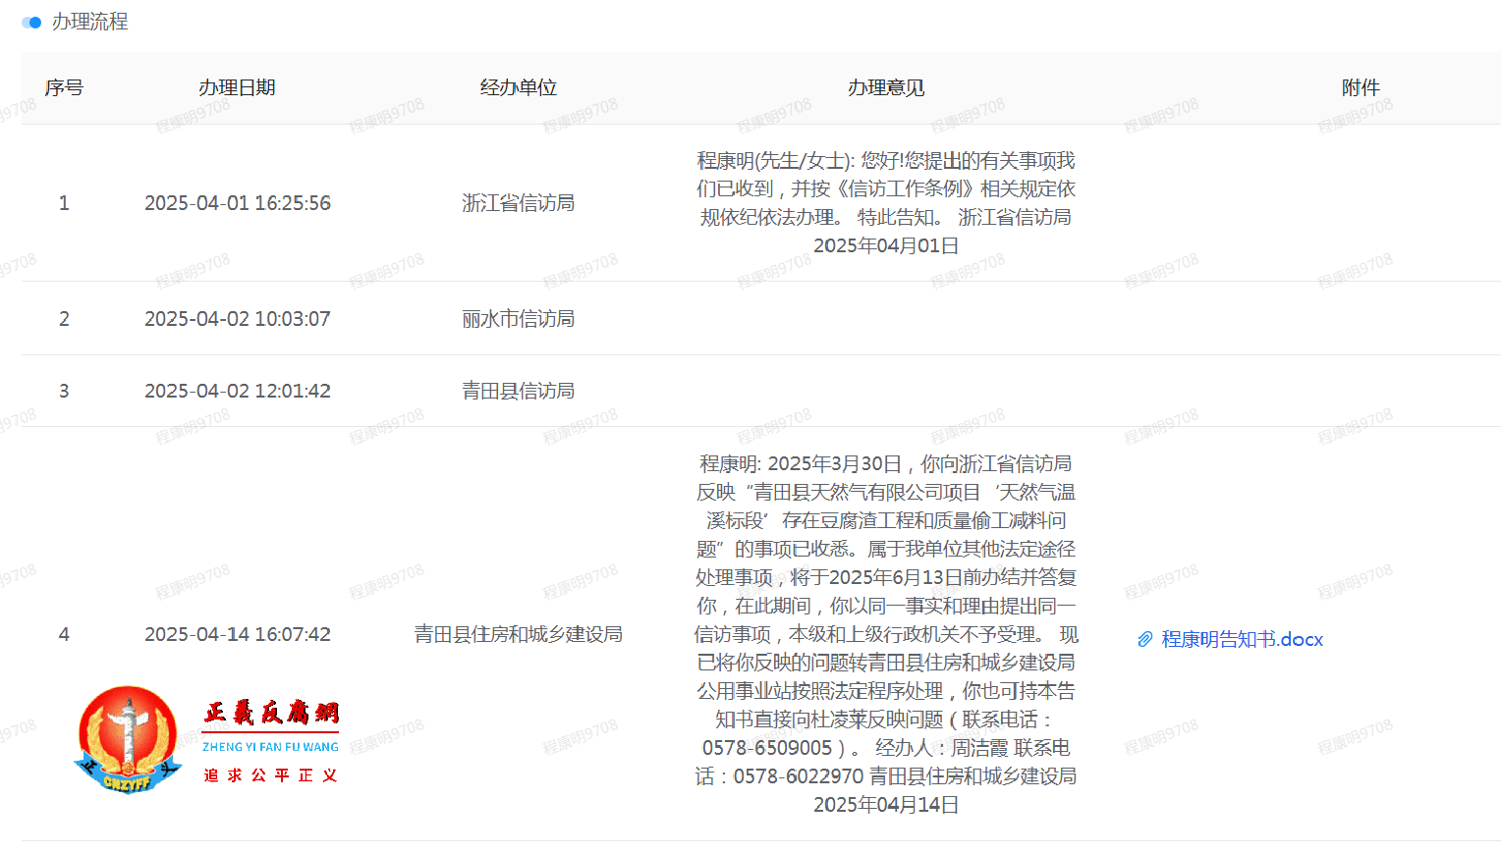This screenshot has height=853, width=1501.
Task: Click the paperclip attachment icon
Action: point(1142,639)
